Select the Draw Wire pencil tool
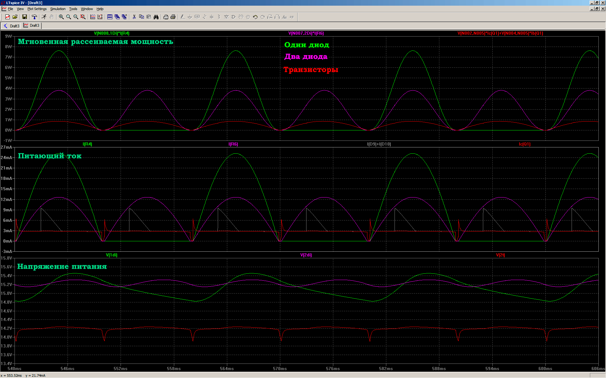The image size is (606, 378). pyautogui.click(x=183, y=17)
